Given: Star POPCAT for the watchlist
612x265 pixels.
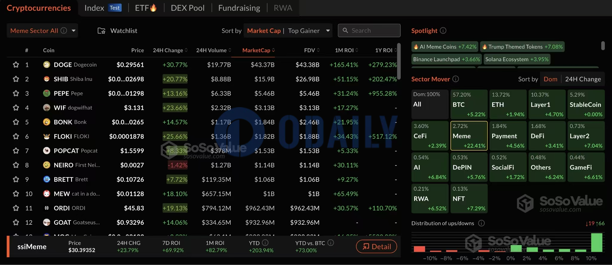Looking at the screenshot, I should point(16,151).
